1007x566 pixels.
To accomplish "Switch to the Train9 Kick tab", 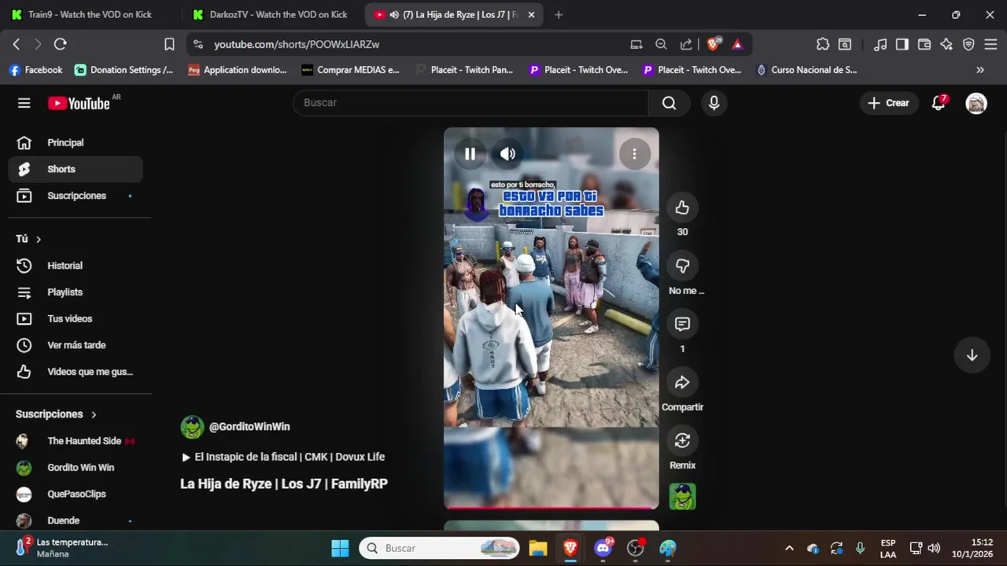I will point(89,15).
